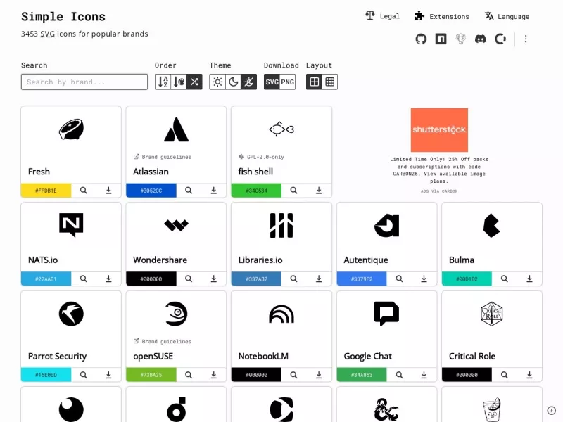Viewport: 563px width, 422px height.
Task: Focus the Search by brand field
Action: (84, 82)
